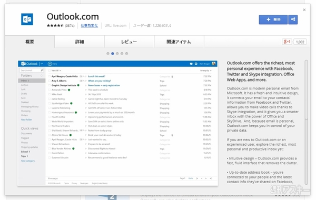This screenshot has height=200, width=316.
Task: Click the description panel scrollbar
Action: (x=307, y=122)
